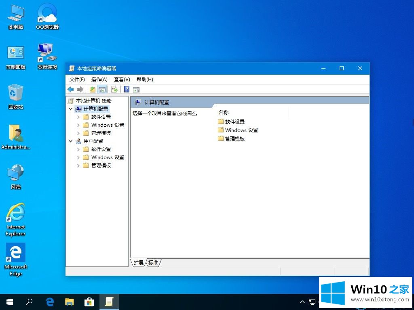Select Windows 设置 under 用户配置 in tree

click(108, 157)
